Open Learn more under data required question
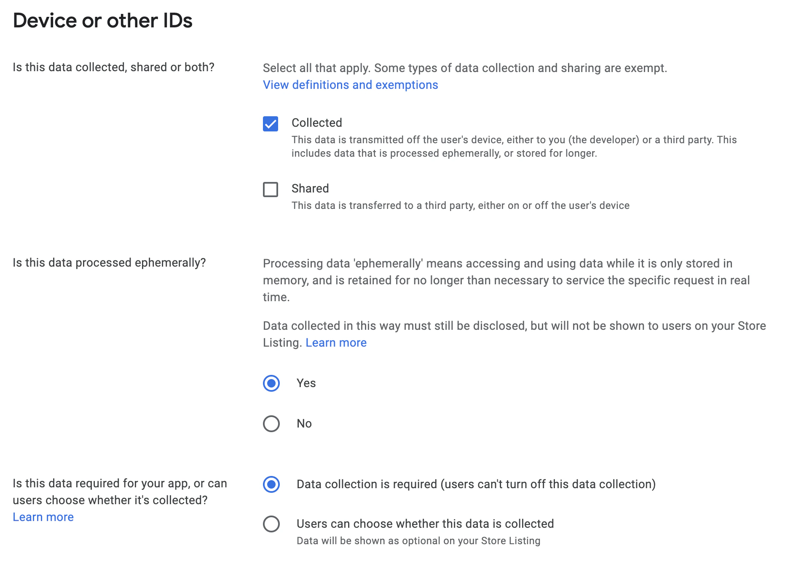This screenshot has width=804, height=572. tap(43, 517)
